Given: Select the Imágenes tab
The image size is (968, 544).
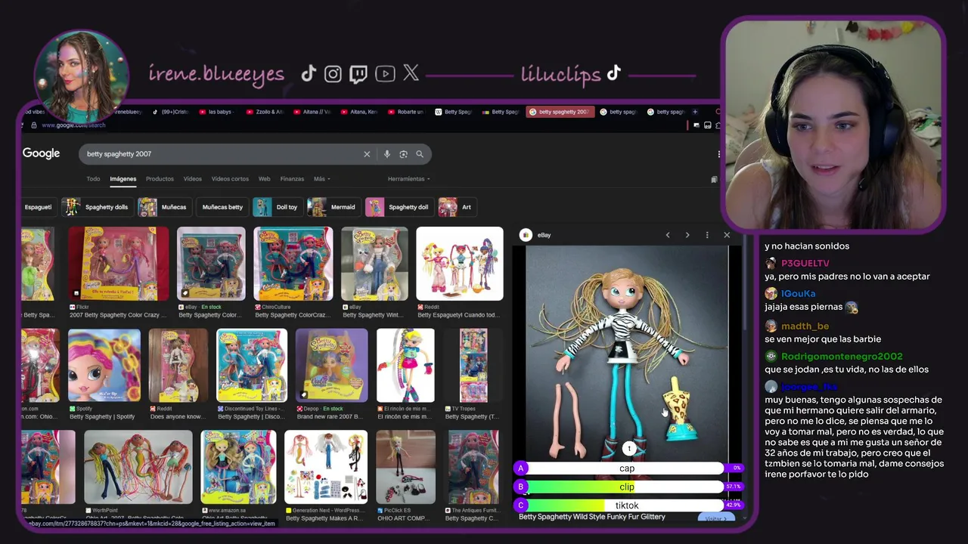Looking at the screenshot, I should point(123,179).
